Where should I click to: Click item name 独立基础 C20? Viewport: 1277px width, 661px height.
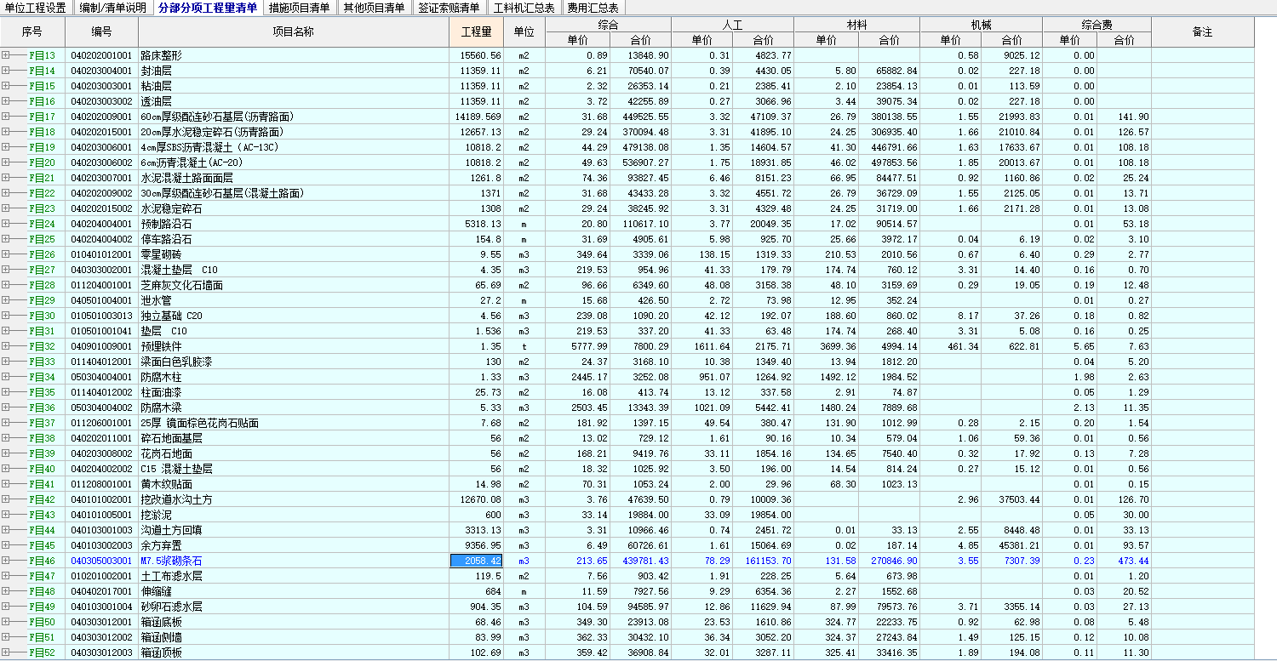click(x=171, y=316)
